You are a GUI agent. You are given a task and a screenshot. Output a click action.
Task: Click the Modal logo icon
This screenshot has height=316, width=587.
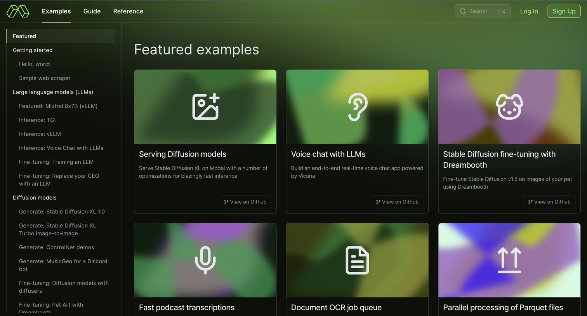point(18,11)
